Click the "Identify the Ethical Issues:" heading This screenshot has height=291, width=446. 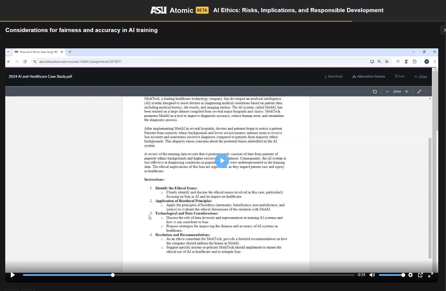176,188
